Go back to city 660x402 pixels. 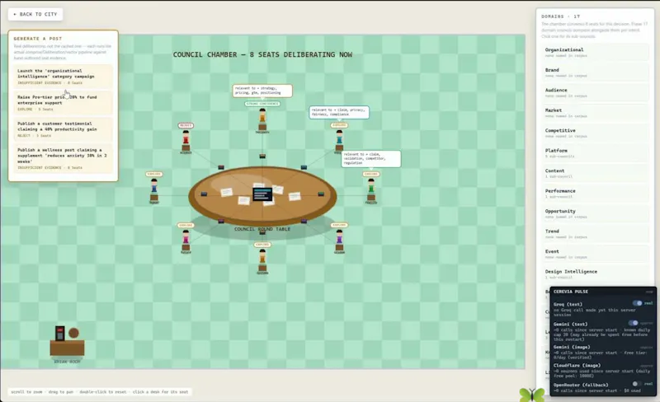coord(35,14)
